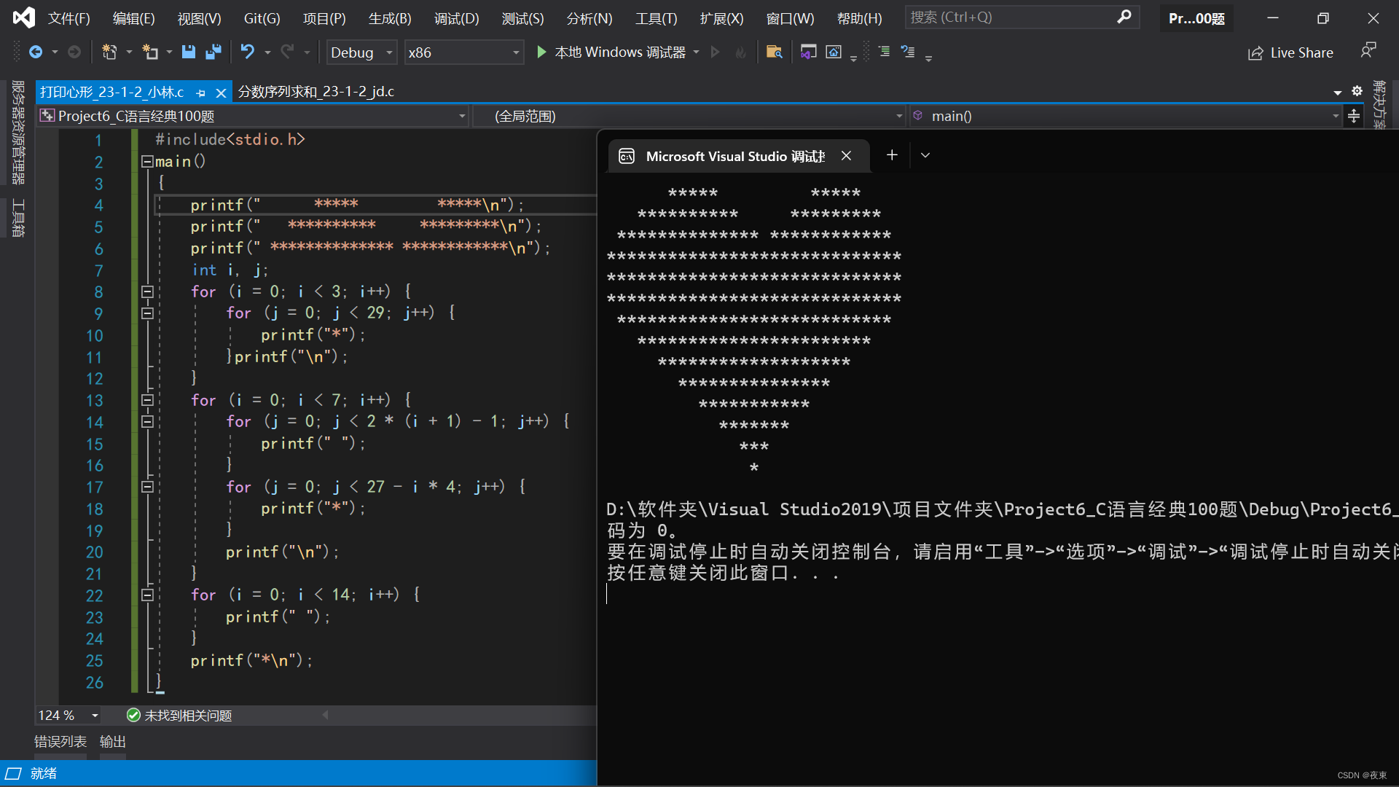Open the Live Share feature
This screenshot has width=1399, height=787.
[1290, 52]
